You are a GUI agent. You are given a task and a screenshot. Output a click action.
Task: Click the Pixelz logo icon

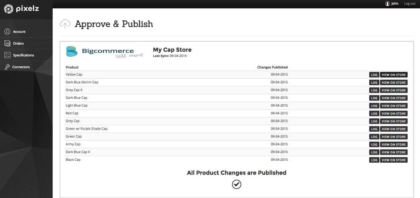(x=9, y=9)
